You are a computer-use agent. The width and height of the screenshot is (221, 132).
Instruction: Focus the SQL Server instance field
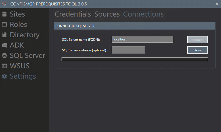128,50
